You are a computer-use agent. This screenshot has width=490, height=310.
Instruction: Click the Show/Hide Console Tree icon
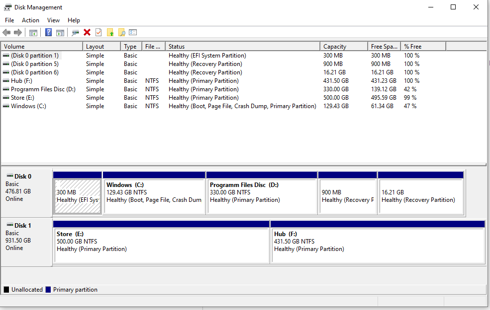click(x=33, y=32)
